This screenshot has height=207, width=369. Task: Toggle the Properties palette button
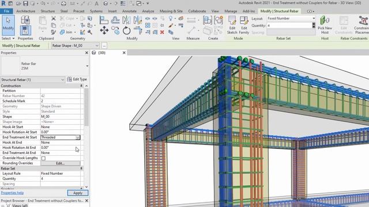pyautogui.click(x=25, y=30)
